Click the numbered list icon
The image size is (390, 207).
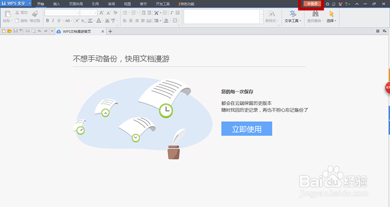[134, 13]
